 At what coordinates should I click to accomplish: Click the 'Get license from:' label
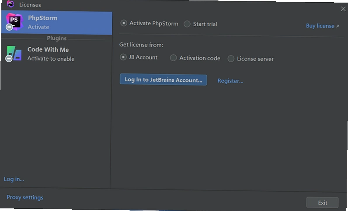141,45
